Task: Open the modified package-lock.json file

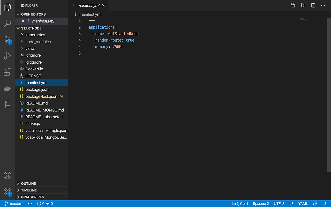Action: click(41, 96)
